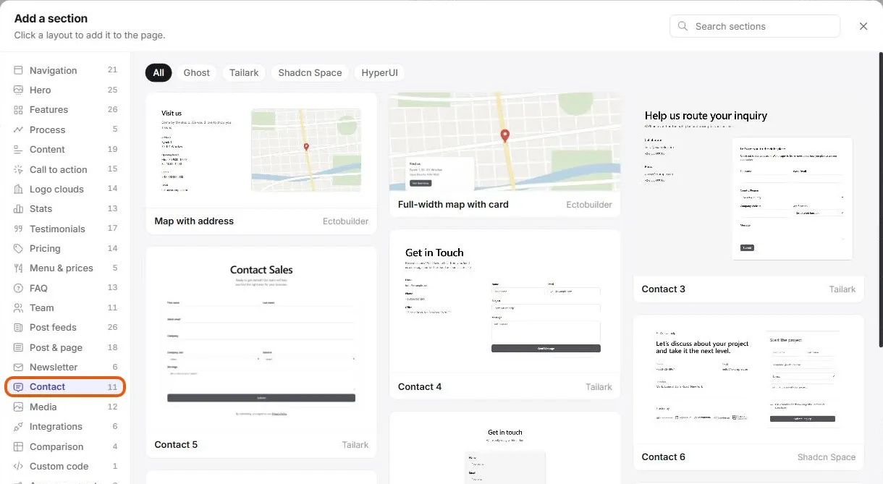Filter sections by Ghost

[x=197, y=72]
